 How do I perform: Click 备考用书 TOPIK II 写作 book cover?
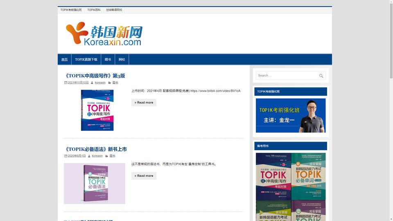click(x=273, y=176)
